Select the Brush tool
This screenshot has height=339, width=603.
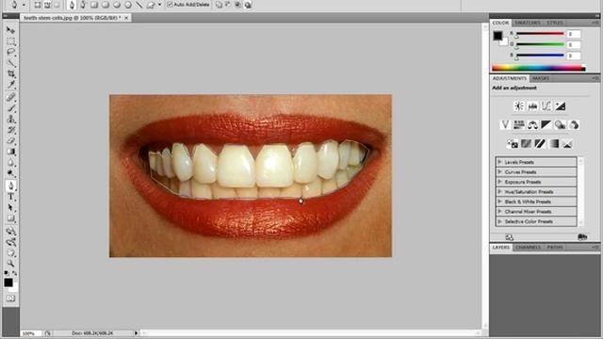[10, 108]
